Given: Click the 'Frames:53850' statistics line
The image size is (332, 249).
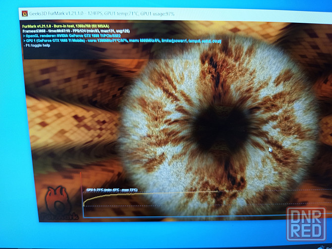Looking at the screenshot, I should (x=76, y=31).
